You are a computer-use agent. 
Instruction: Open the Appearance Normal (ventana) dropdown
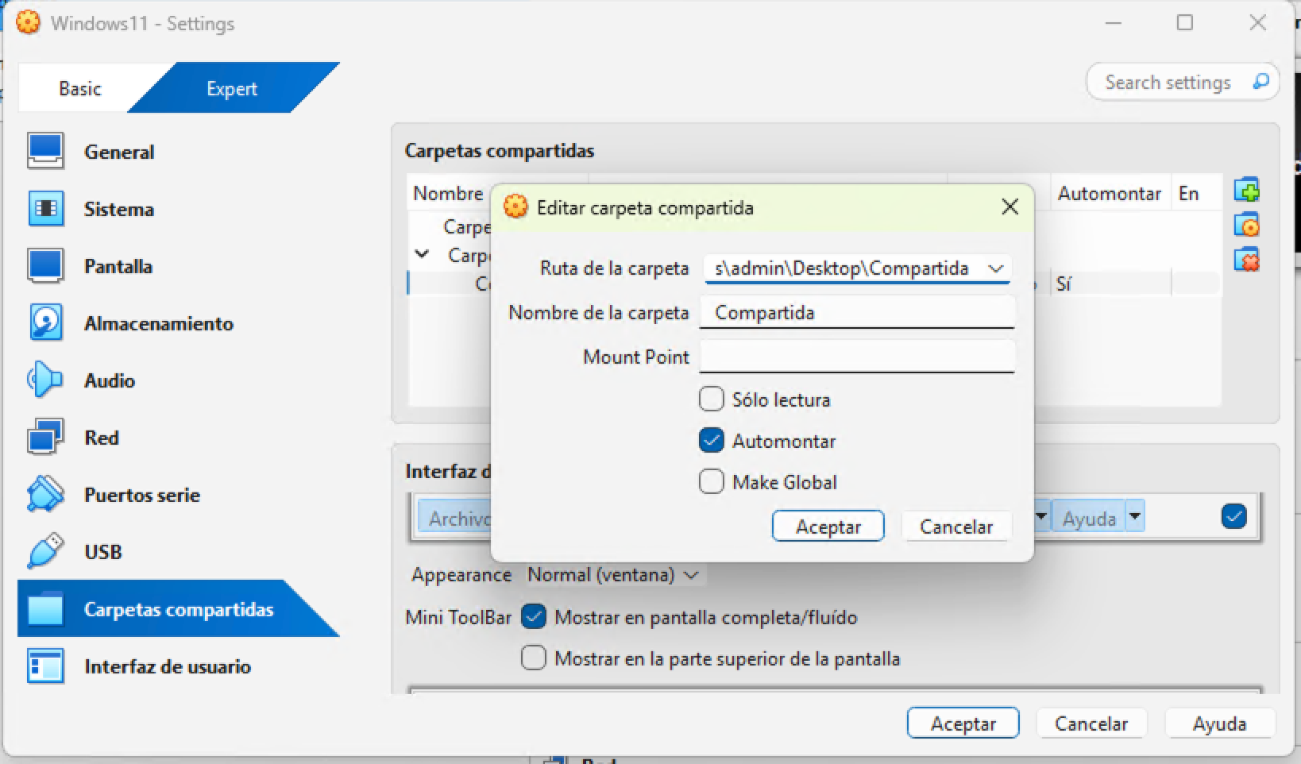coord(614,574)
